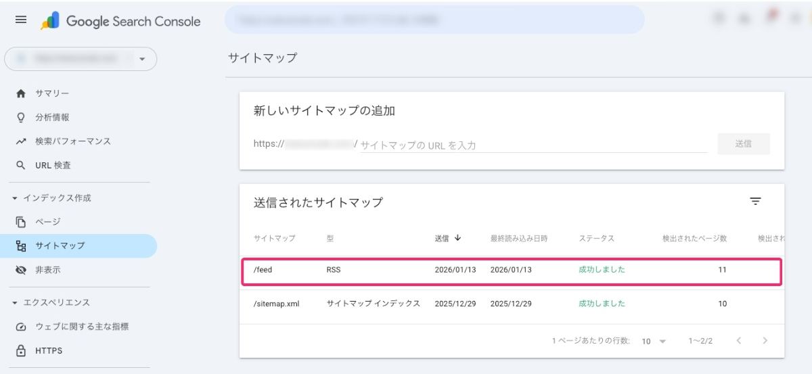Sort by the 最終読み込み日時 column header
The width and height of the screenshot is (812, 374).
(x=519, y=239)
